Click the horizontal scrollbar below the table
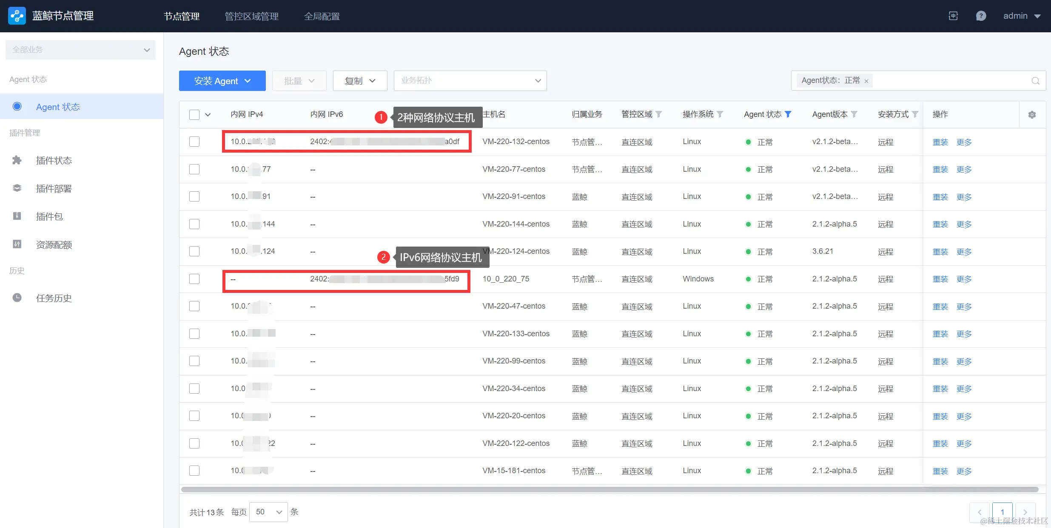 pyautogui.click(x=610, y=489)
